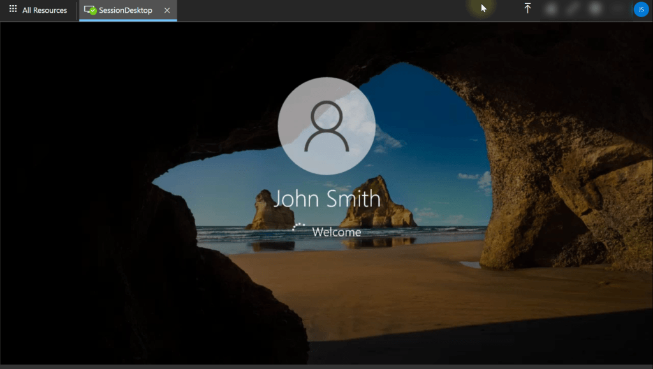653x369 pixels.
Task: Click the third blurred icon after upload arrow
Action: click(x=595, y=9)
